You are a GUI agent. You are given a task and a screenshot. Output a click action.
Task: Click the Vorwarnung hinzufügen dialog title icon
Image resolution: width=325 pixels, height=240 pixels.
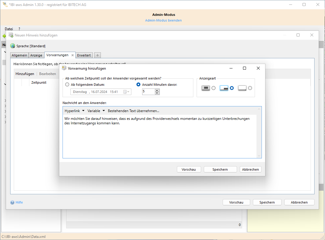(x=64, y=68)
